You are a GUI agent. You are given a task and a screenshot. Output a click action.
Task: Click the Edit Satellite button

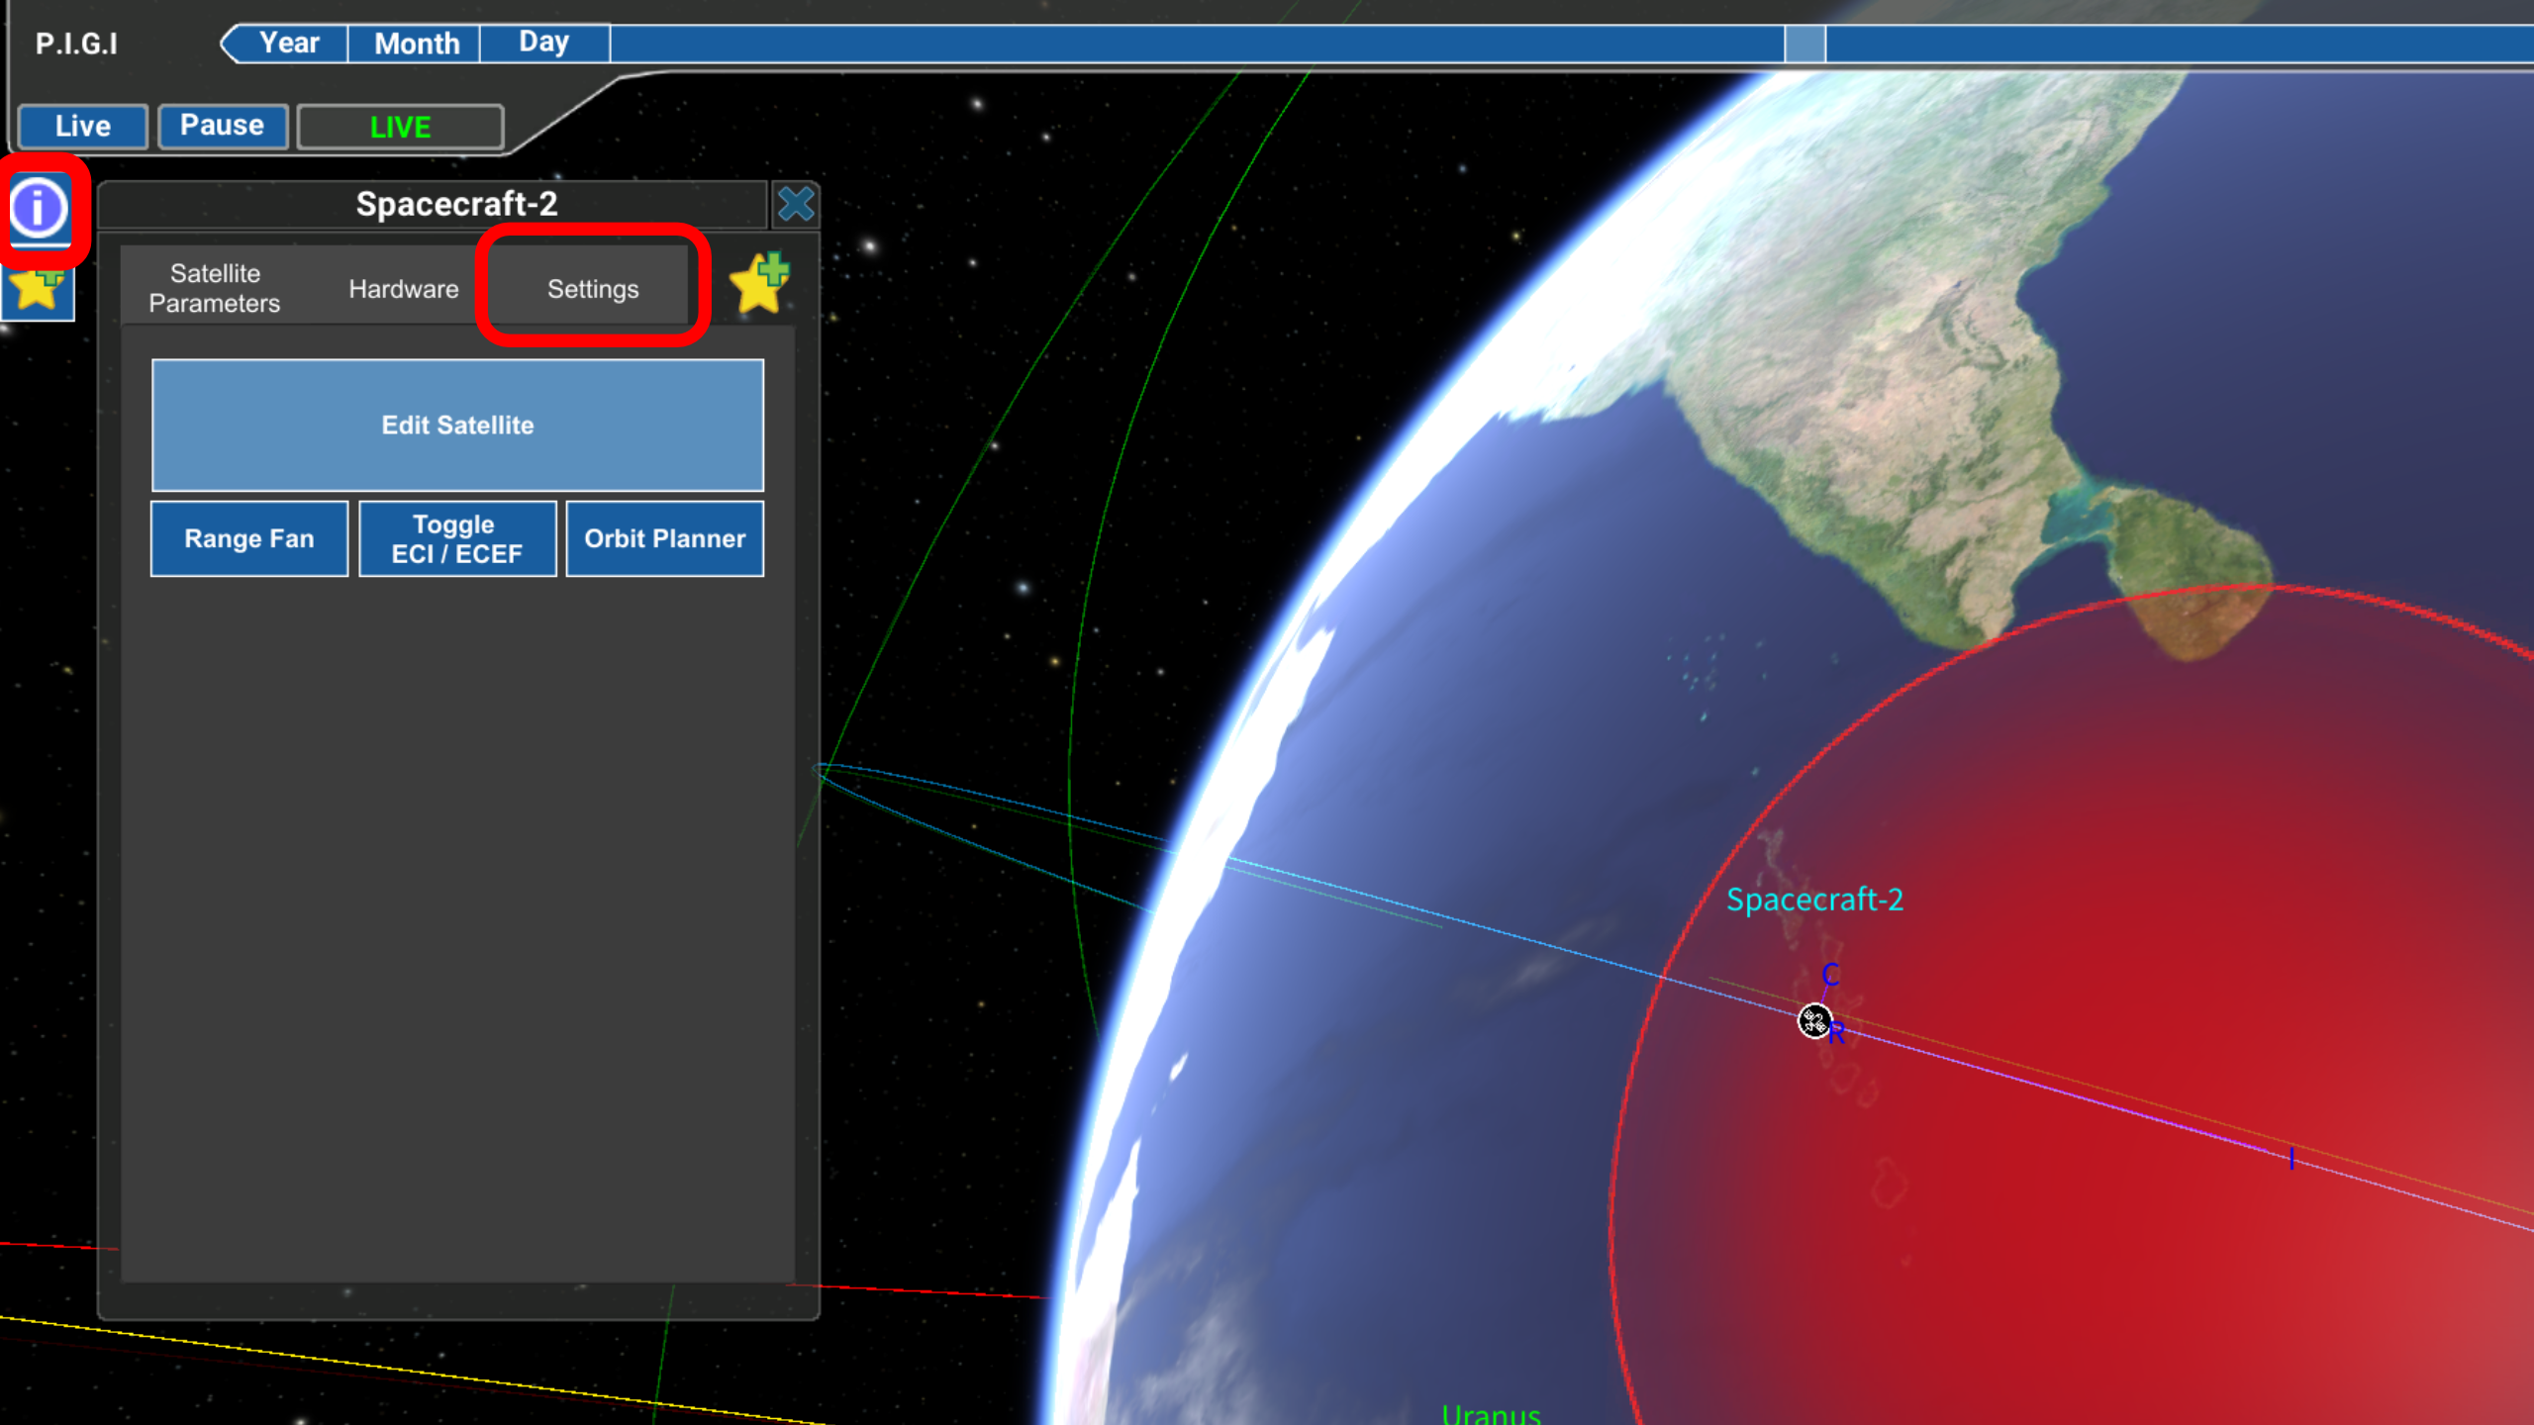point(457,426)
